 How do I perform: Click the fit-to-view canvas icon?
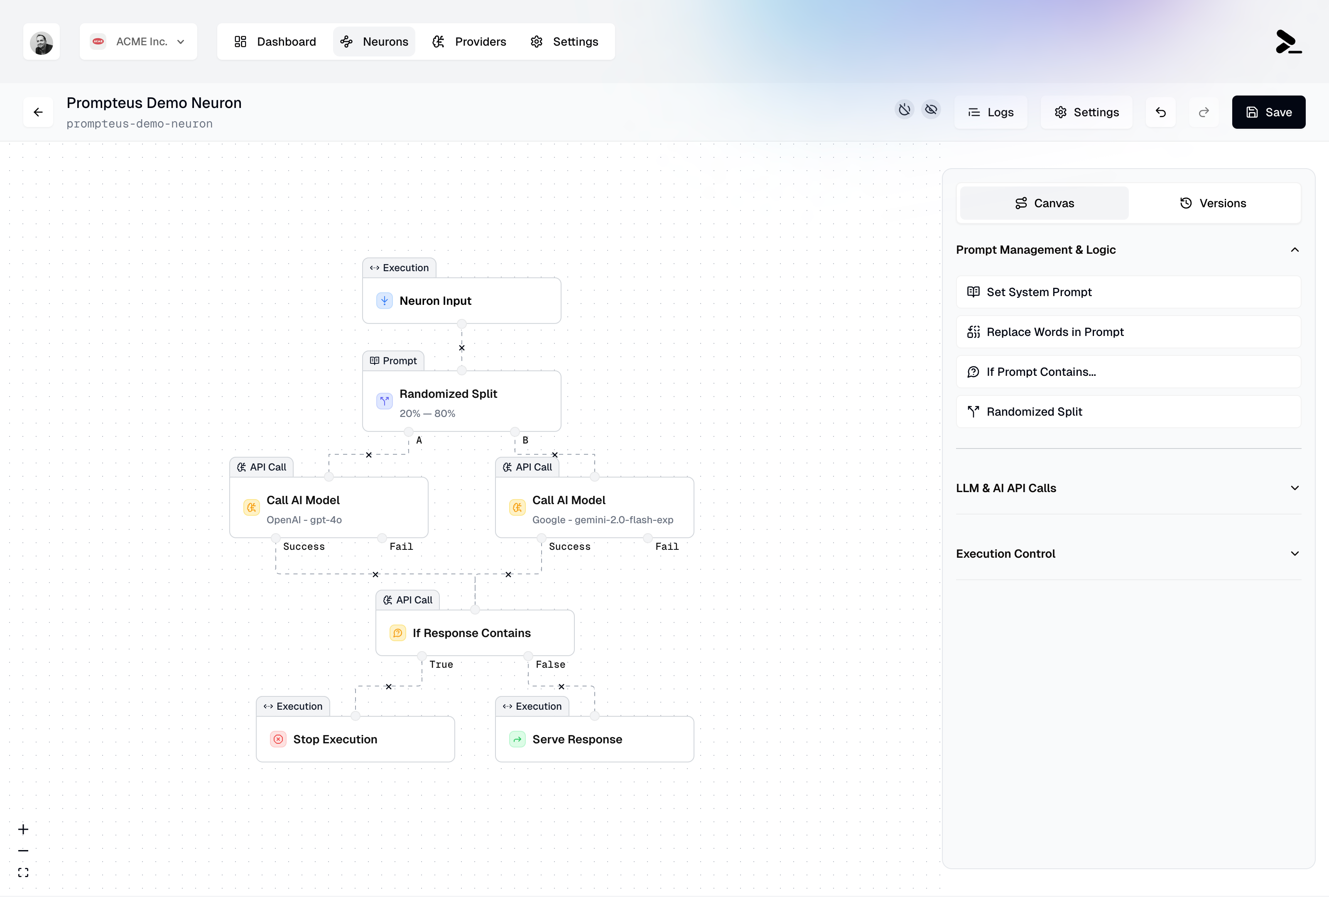click(x=23, y=872)
